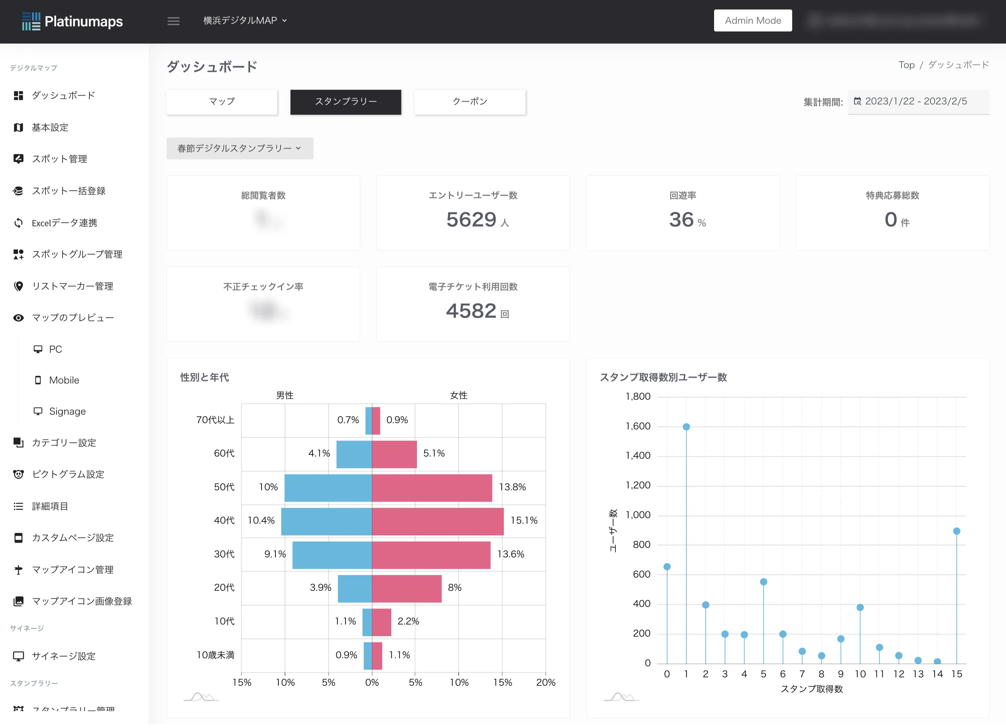Click the リストマーカー管理 pin icon
1006x728 pixels.
pos(18,286)
